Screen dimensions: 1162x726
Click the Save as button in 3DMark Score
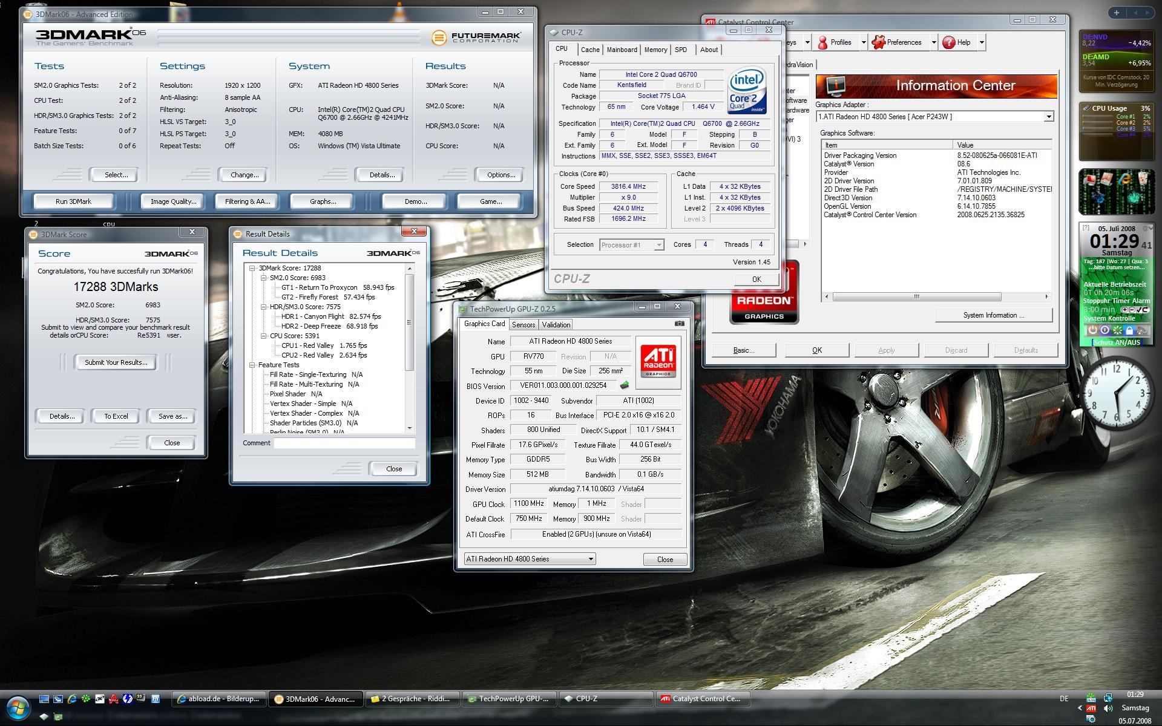pos(172,416)
